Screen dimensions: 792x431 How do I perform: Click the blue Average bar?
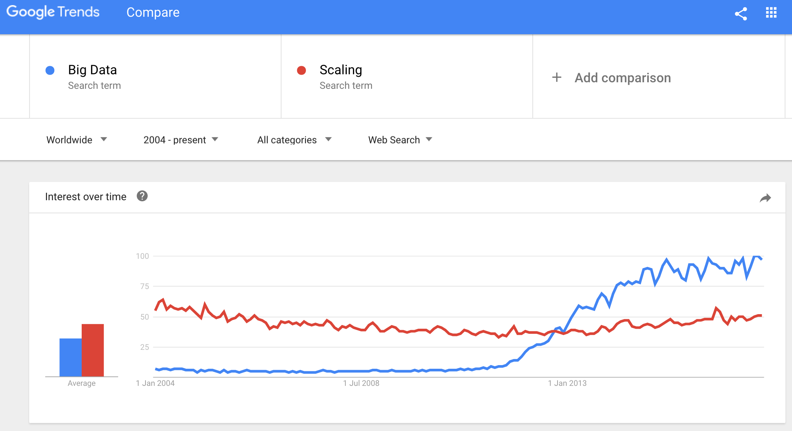70,357
